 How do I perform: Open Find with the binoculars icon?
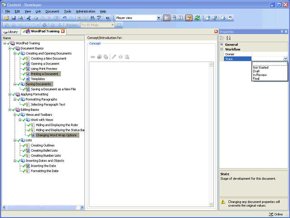point(92,18)
